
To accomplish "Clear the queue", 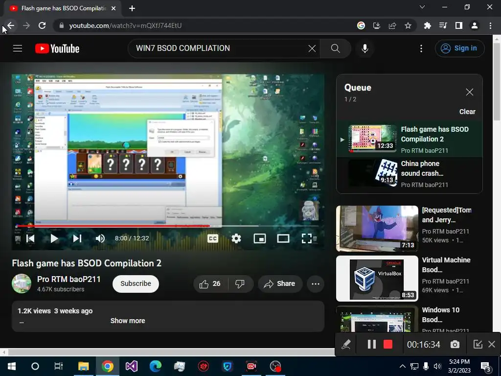I will pos(467,112).
